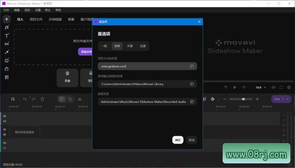Click the www.gndown.com project directory field
295x168 pixels.
pyautogui.click(x=147, y=66)
